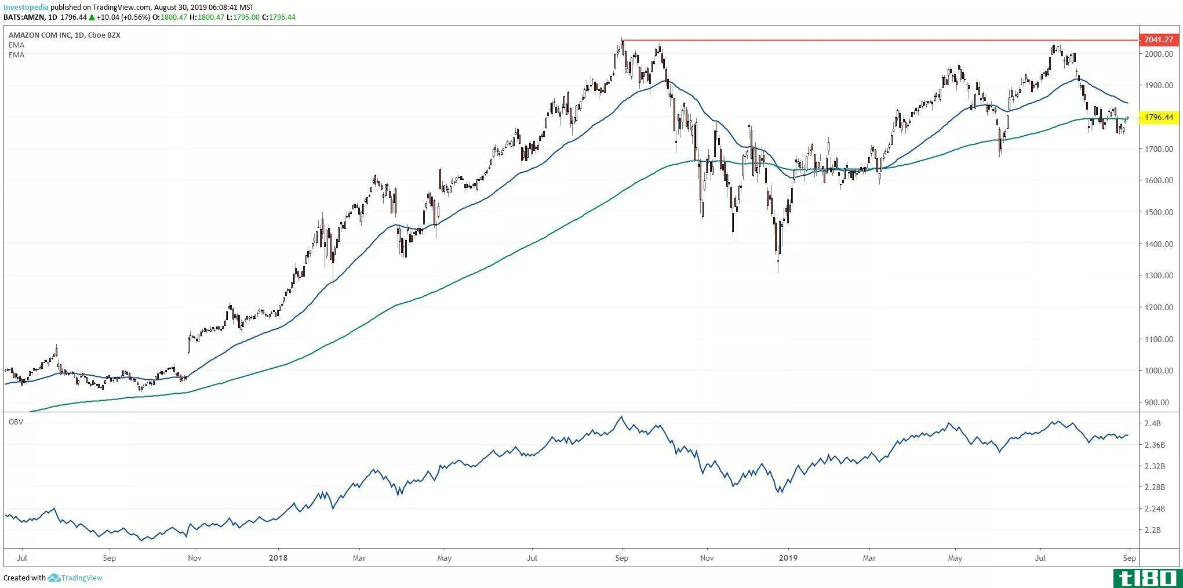
Task: Open the Created with TradingView link
Action: click(53, 578)
